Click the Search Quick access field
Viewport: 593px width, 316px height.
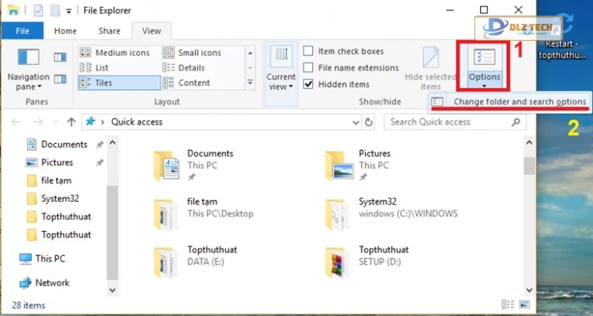pos(448,122)
